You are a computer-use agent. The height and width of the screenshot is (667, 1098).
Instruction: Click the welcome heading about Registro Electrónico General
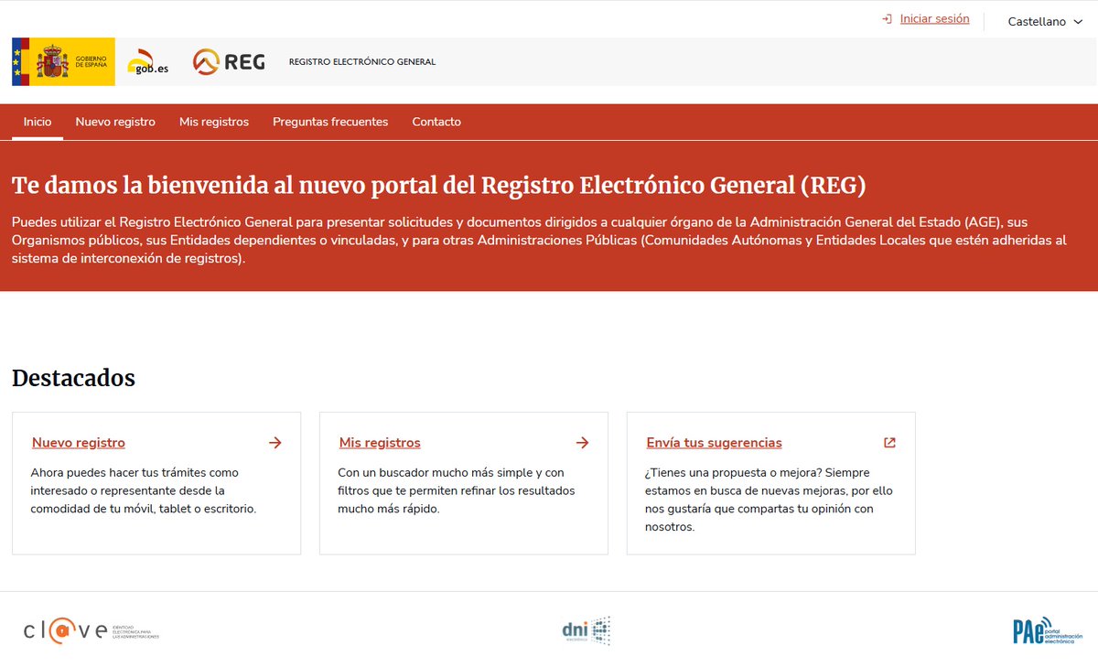click(x=438, y=186)
